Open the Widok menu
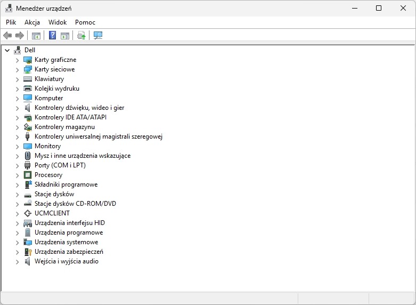 coord(58,22)
